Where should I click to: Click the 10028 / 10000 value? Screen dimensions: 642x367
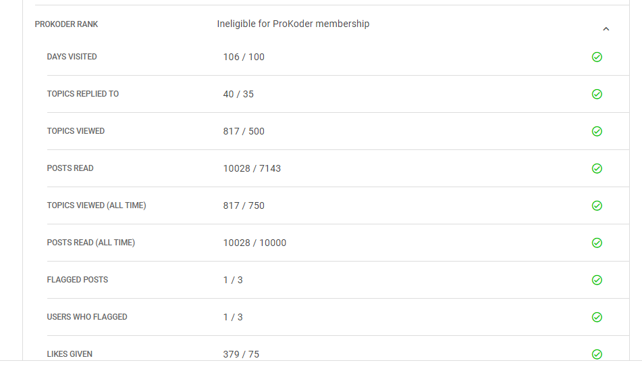[255, 243]
